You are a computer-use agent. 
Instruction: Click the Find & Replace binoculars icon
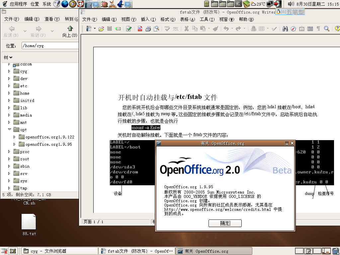(285, 29)
